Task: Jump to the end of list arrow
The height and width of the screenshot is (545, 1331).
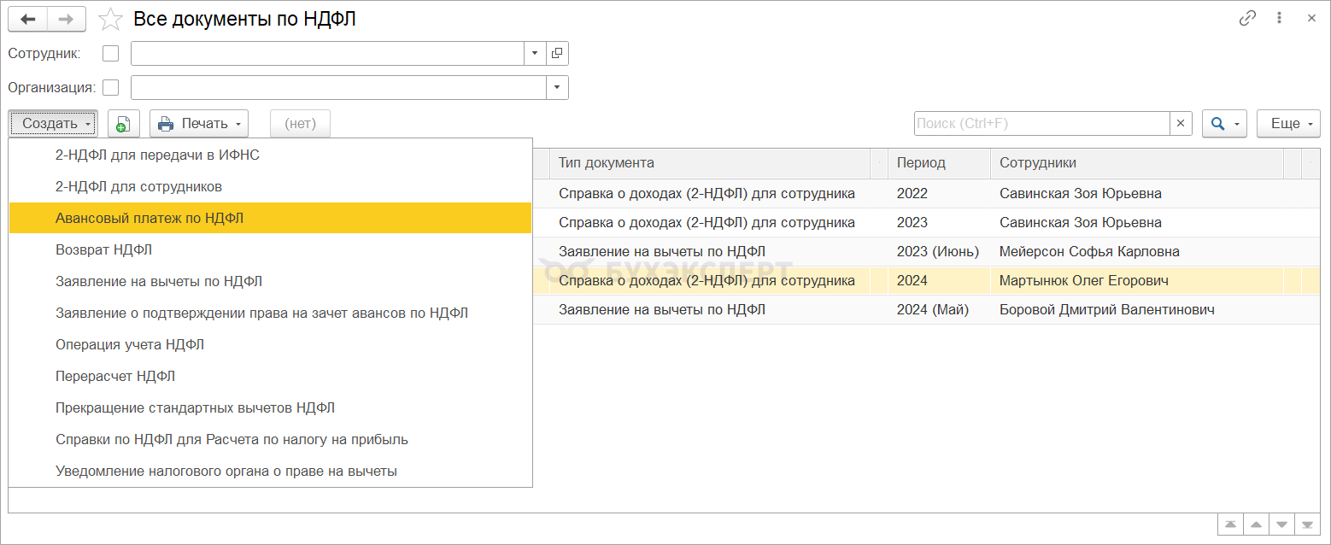Action: [x=1306, y=524]
